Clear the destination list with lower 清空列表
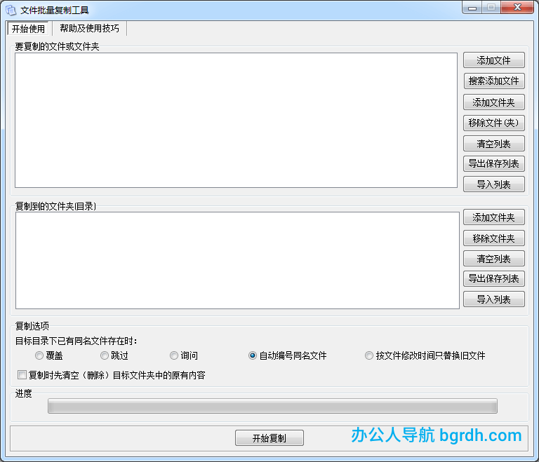The width and height of the screenshot is (539, 462). tap(493, 258)
